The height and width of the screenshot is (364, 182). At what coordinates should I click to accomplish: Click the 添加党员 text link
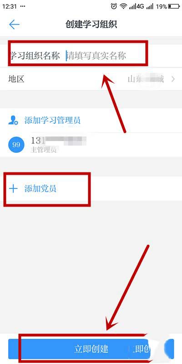(40, 188)
